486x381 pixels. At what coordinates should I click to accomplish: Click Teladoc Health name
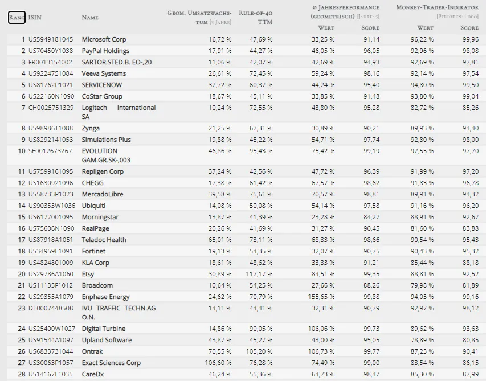point(104,240)
